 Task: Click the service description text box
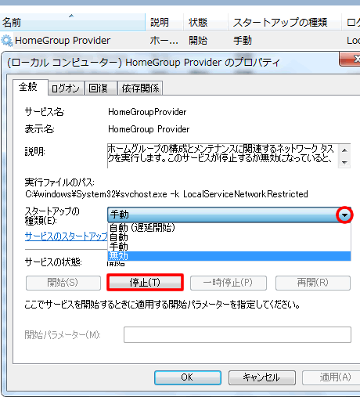(x=223, y=156)
